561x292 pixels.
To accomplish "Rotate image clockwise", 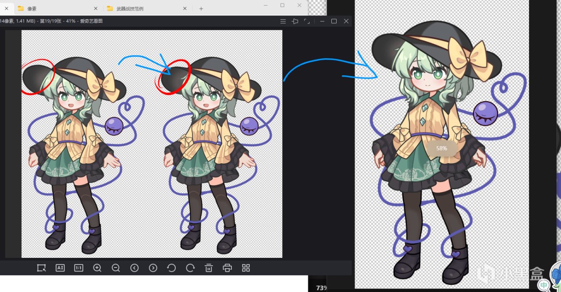I will click(190, 268).
